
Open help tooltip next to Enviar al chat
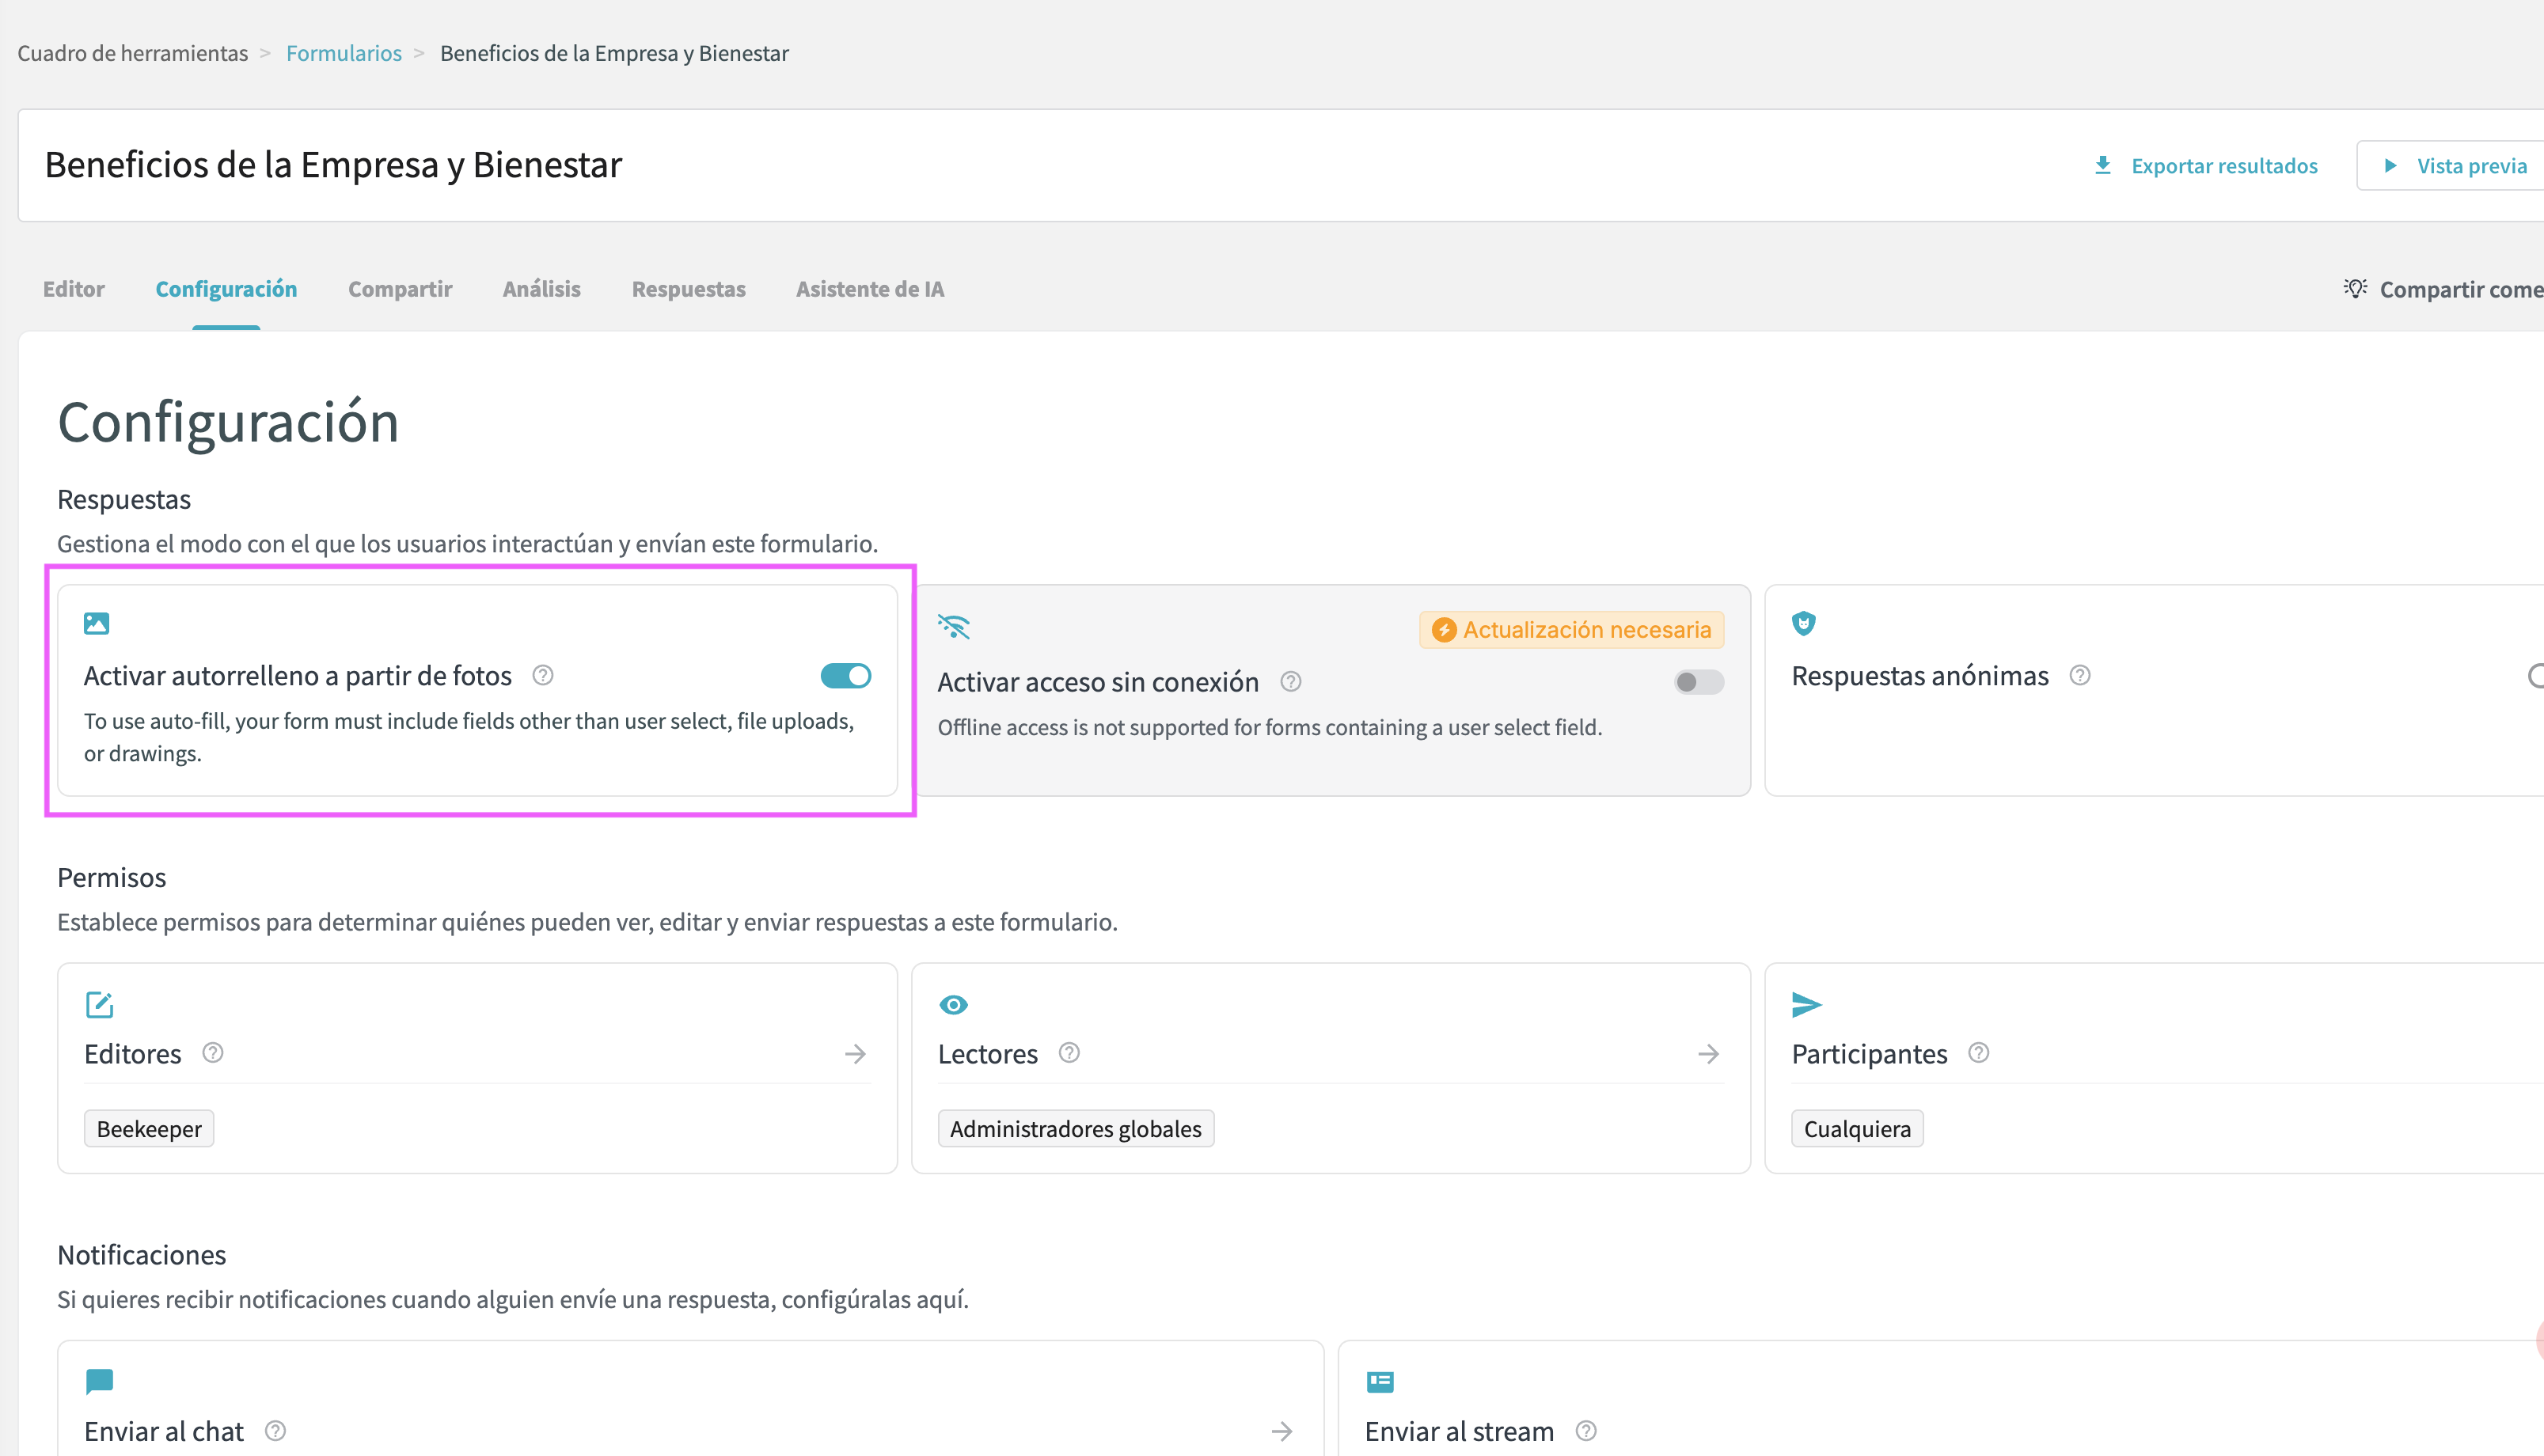click(x=275, y=1431)
